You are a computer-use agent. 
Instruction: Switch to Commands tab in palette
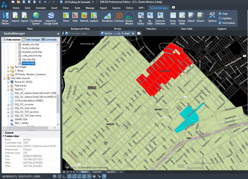(x=49, y=40)
